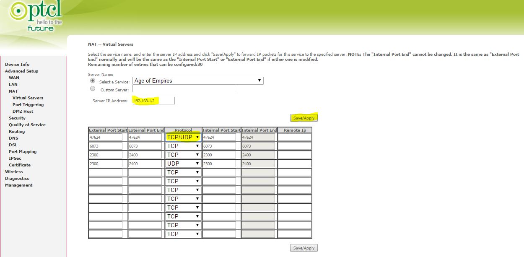Open Virtual Servers page
This screenshot has height=257, width=524.
28,98
